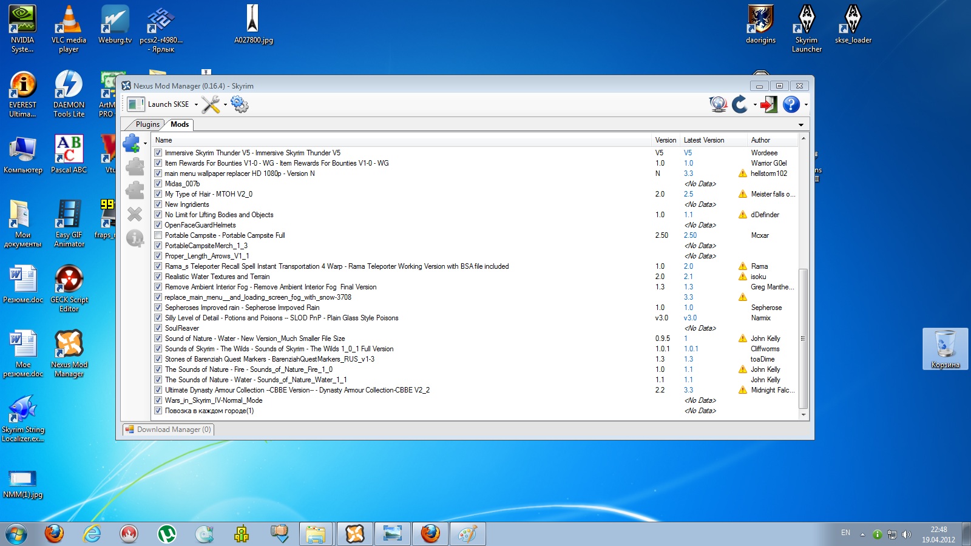Click the mod list vertical scrollbar thumb
The image size is (971, 546).
click(804, 339)
